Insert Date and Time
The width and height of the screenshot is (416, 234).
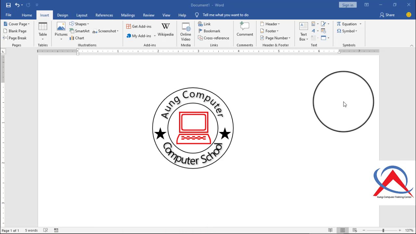click(323, 31)
